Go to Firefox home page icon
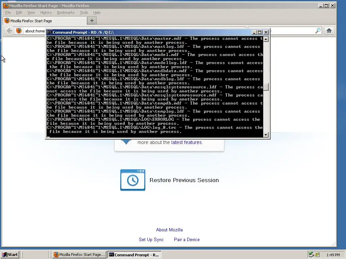This screenshot has width=346, height=259. tap(329, 31)
